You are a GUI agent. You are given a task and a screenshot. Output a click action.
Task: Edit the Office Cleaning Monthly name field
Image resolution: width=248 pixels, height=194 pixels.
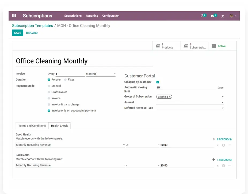click(84, 61)
